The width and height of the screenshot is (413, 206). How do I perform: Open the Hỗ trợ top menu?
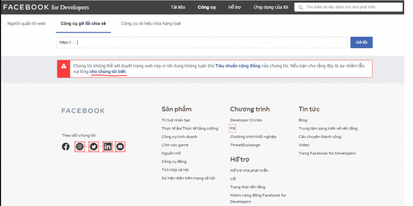(235, 7)
